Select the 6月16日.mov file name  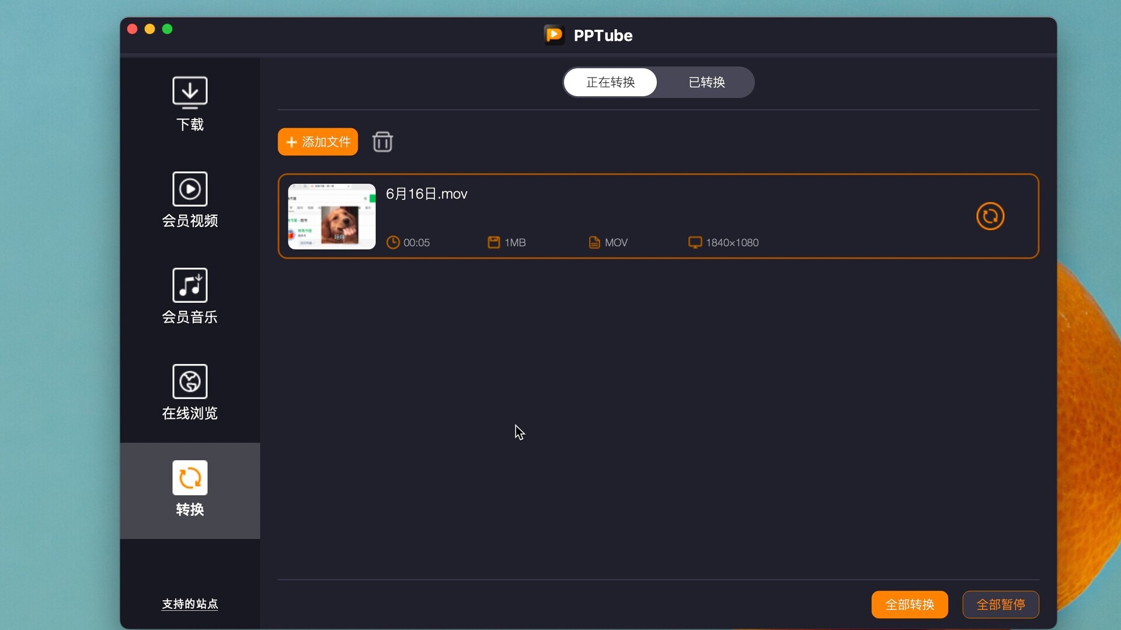427,194
